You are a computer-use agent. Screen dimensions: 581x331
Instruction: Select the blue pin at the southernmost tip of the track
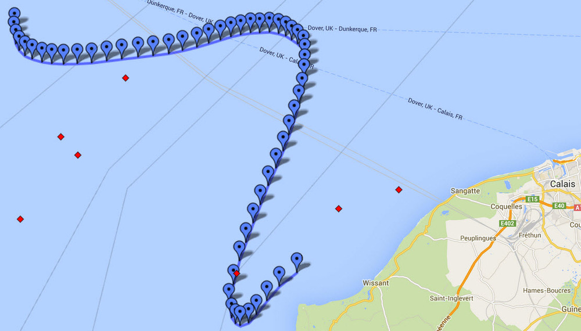pyautogui.click(x=240, y=314)
